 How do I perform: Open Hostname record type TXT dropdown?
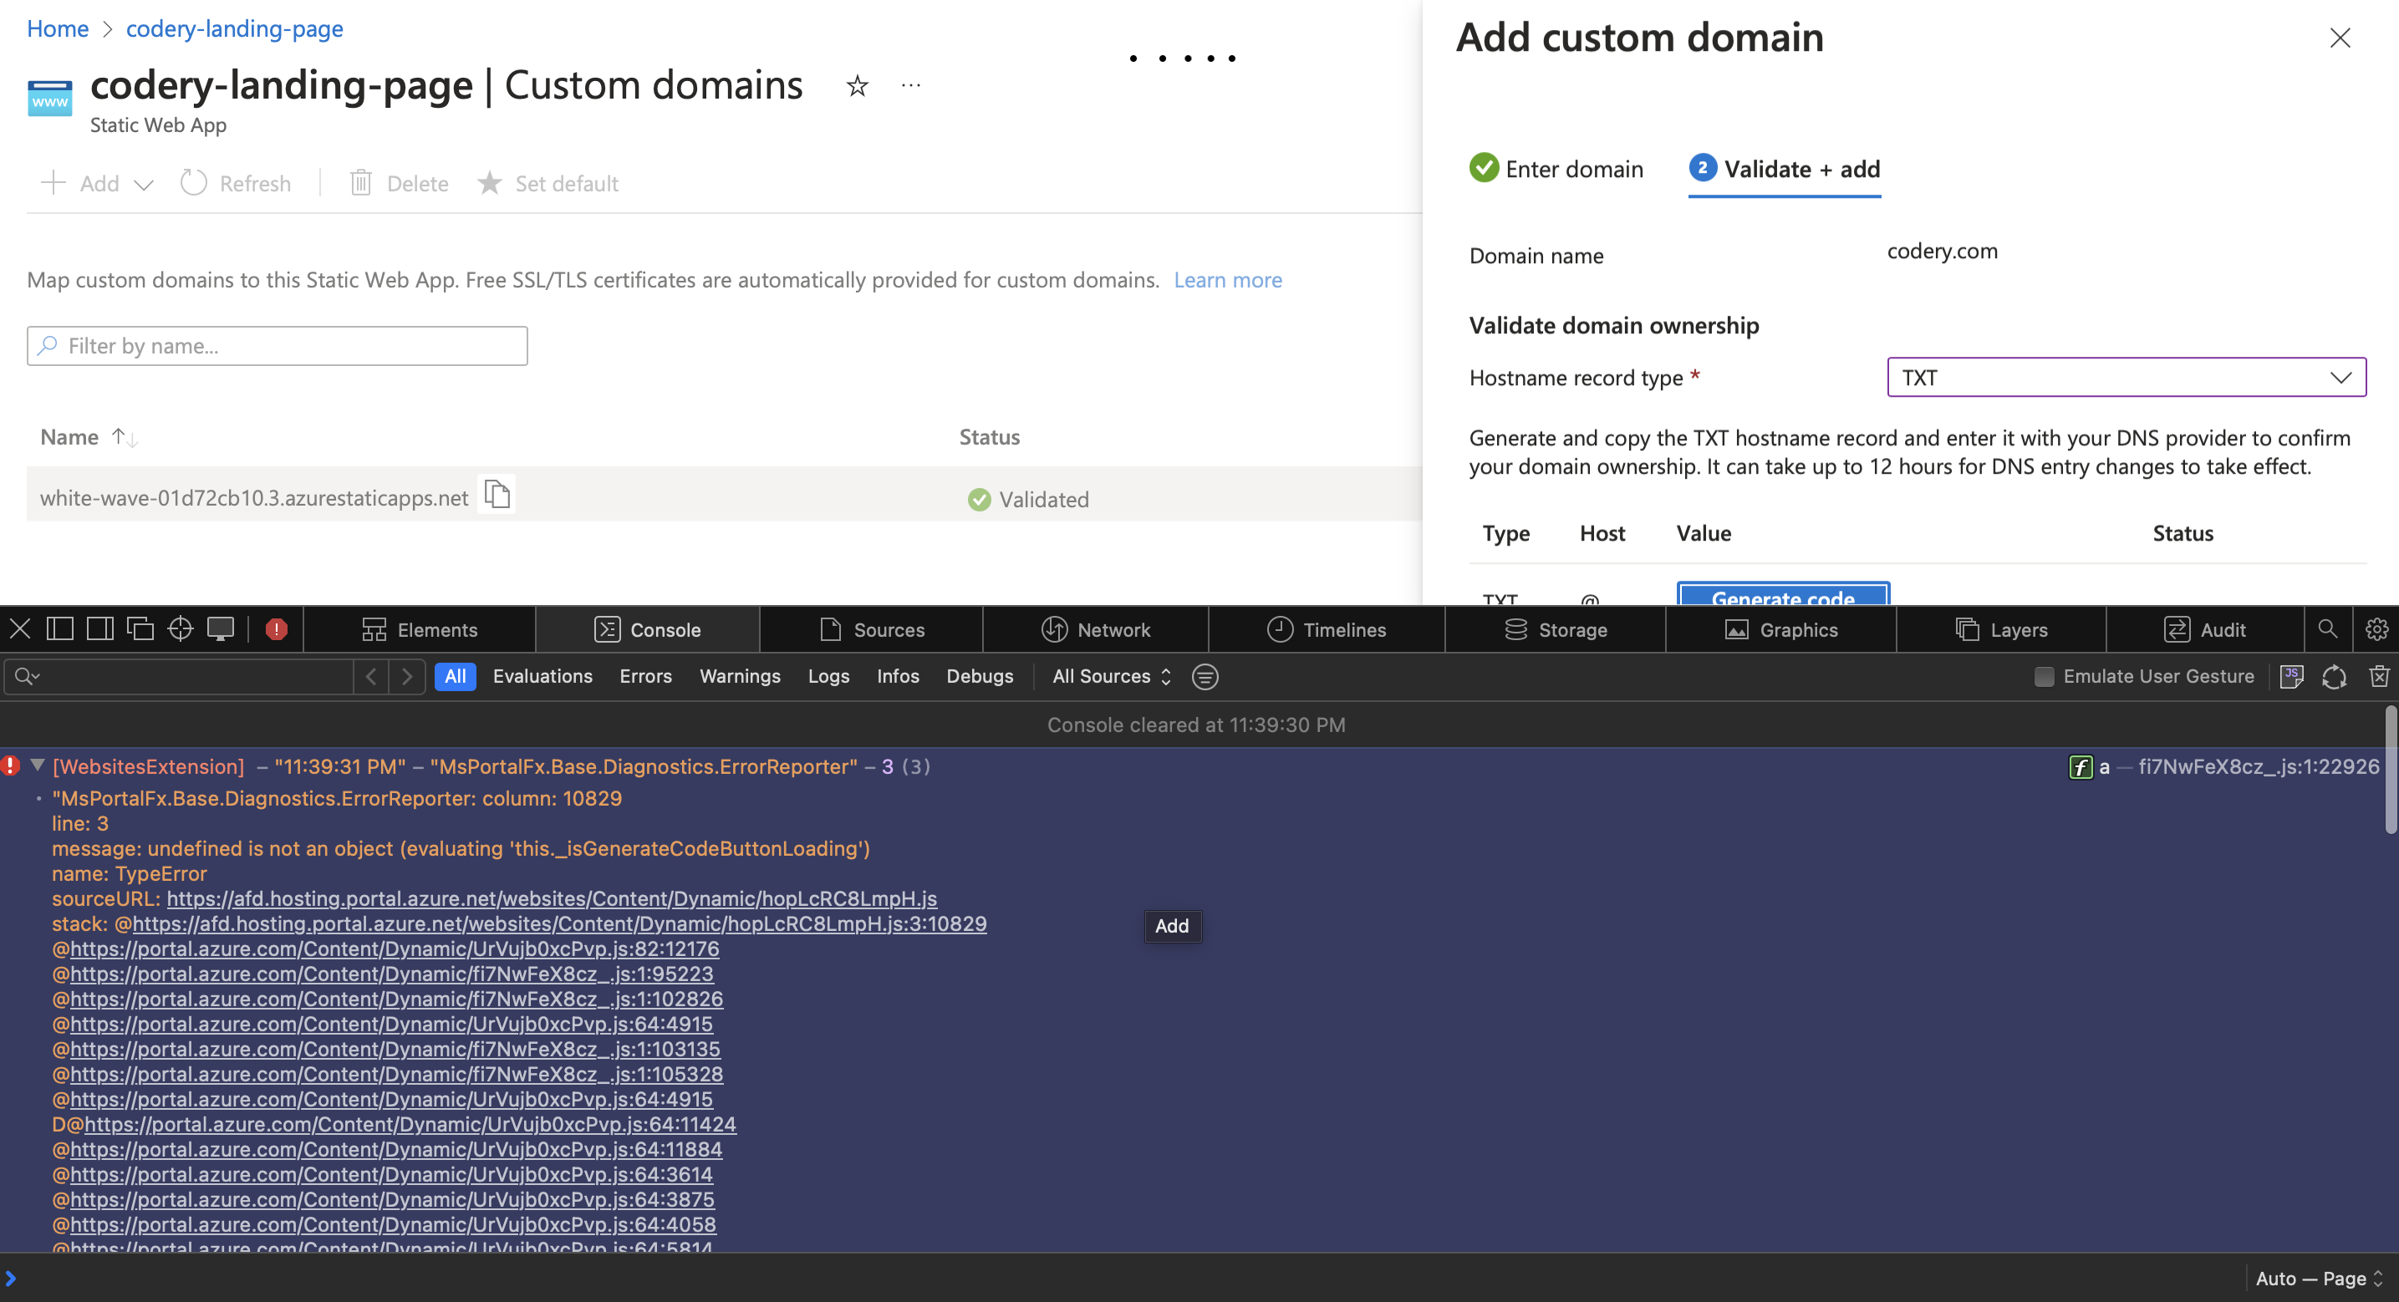tap(2127, 377)
